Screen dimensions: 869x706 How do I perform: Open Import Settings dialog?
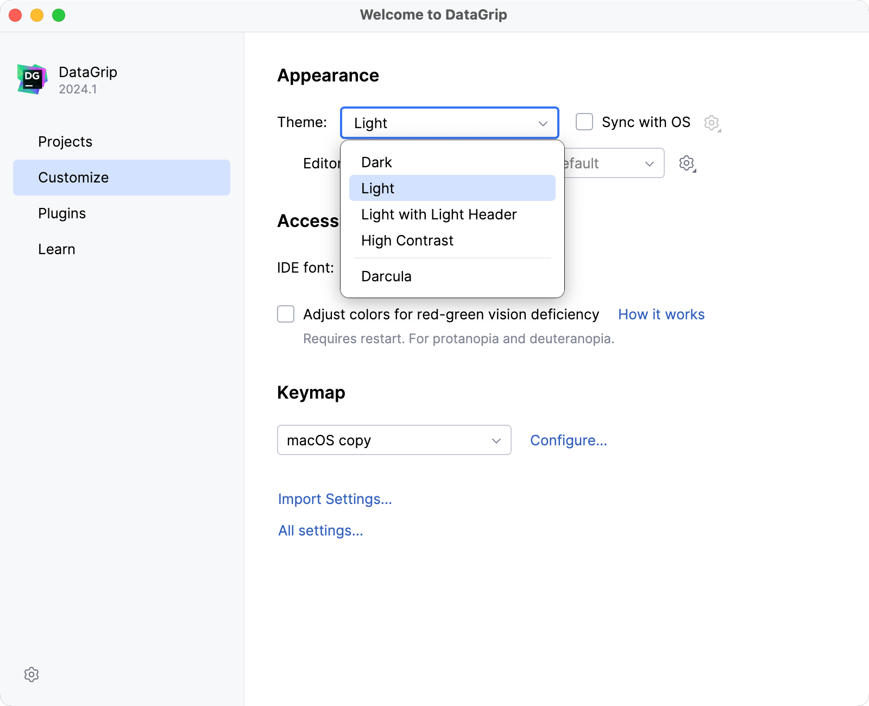(335, 499)
